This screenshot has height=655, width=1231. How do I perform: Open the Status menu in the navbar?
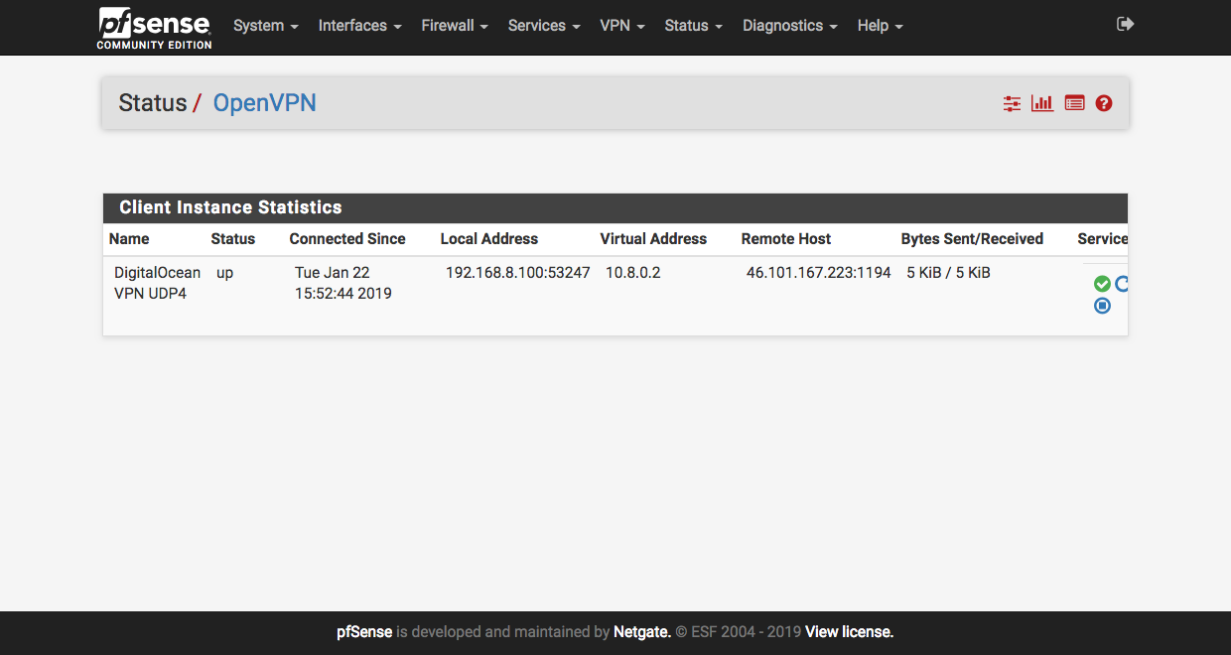click(693, 26)
